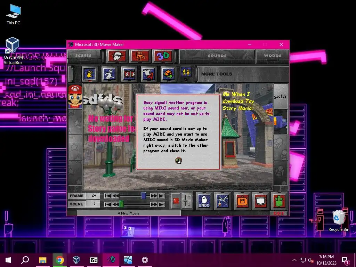Step forward one frame button

[x=154, y=196]
